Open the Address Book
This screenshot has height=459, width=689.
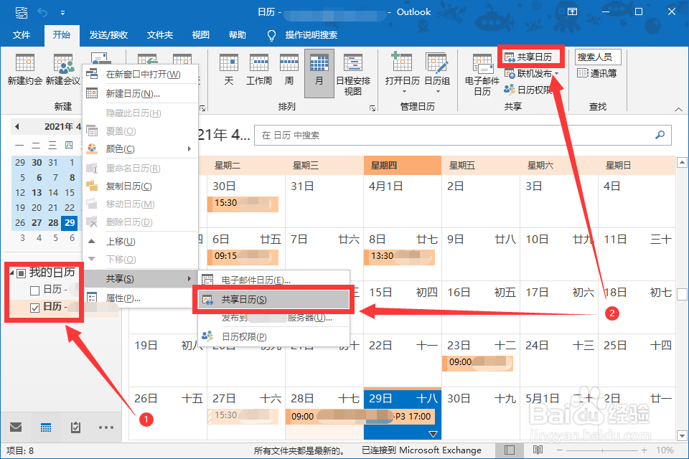(x=596, y=73)
